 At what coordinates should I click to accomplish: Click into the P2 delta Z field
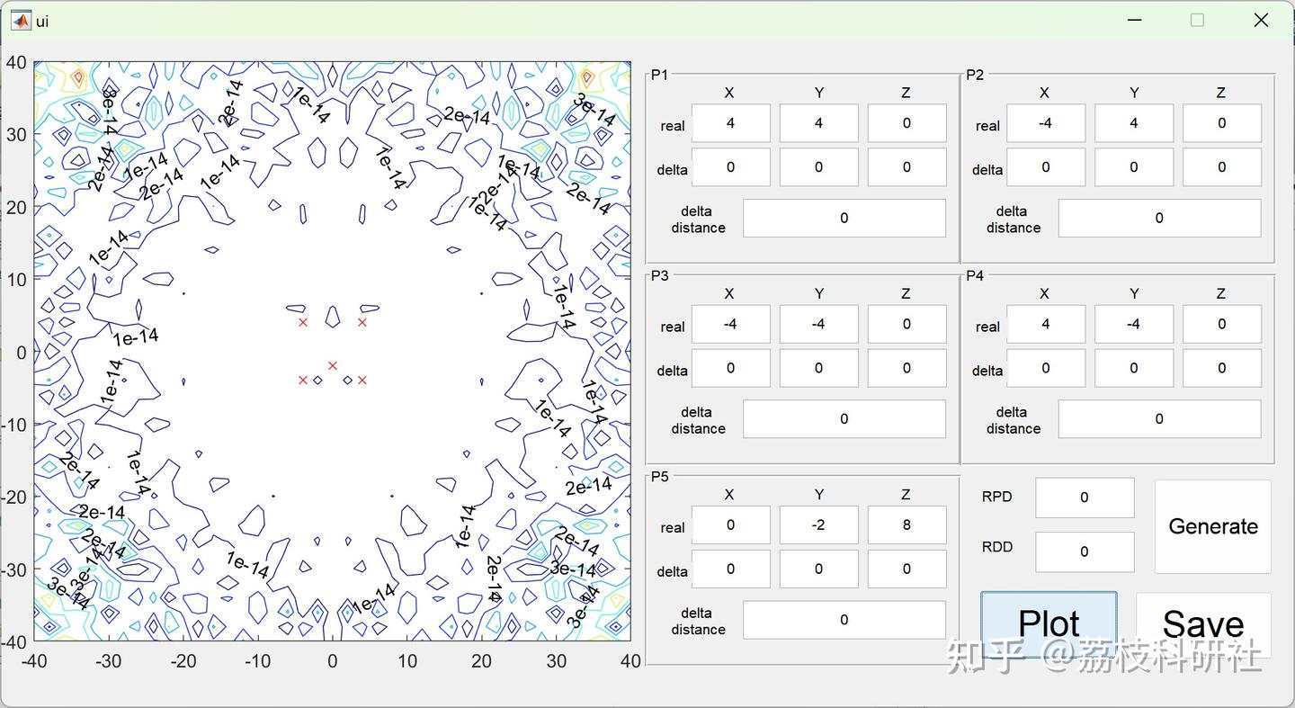1222,167
